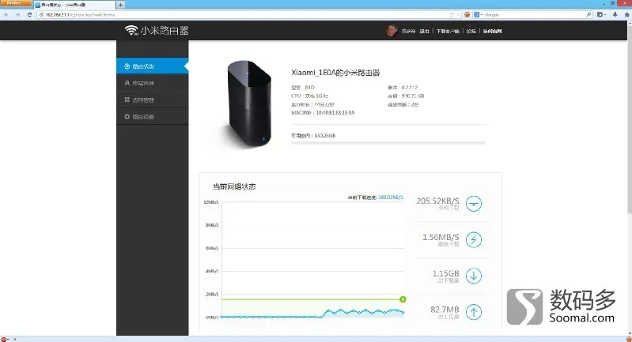
Task: Reload the page with the refresh icon
Action: pyautogui.click(x=29, y=14)
